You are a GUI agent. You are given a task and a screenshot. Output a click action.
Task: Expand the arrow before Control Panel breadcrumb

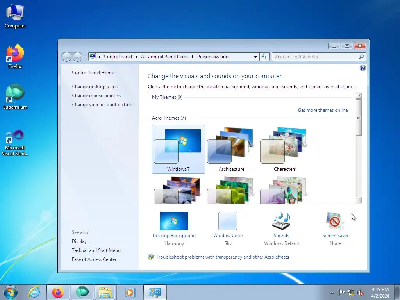tap(100, 57)
